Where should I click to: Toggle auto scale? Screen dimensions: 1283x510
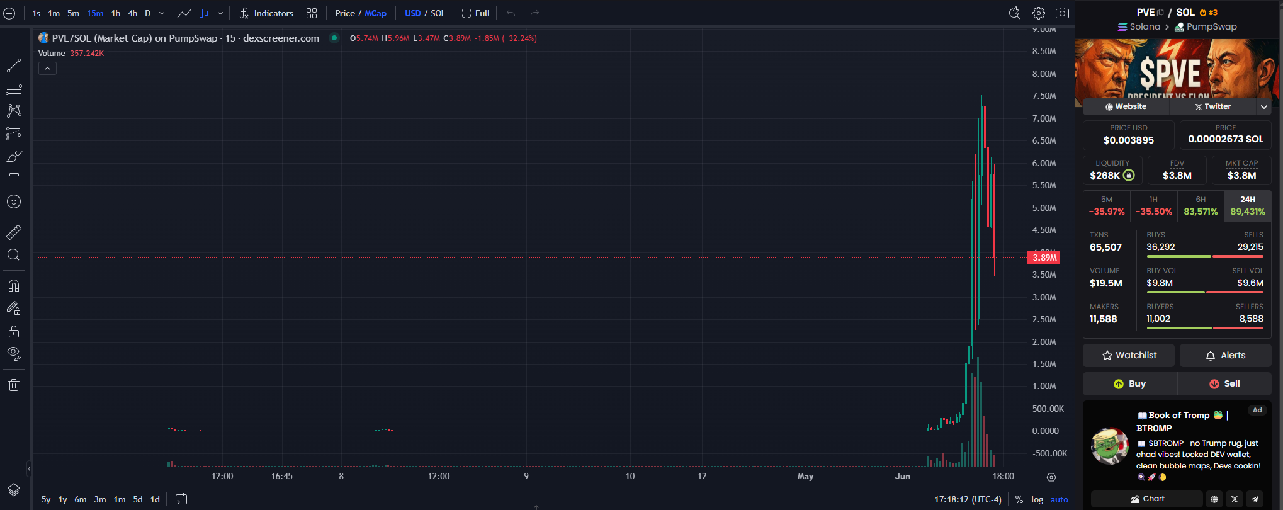click(1059, 499)
